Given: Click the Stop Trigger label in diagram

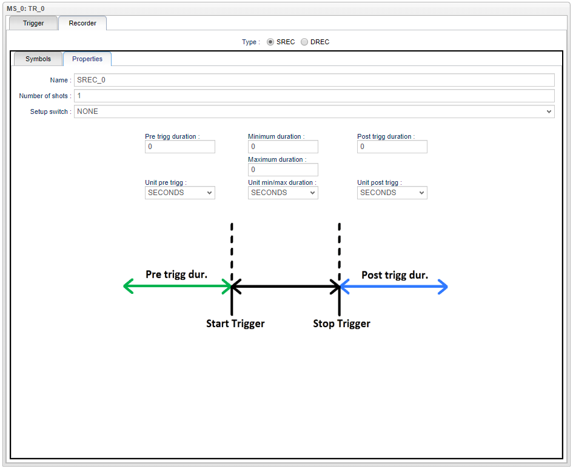Looking at the screenshot, I should click(341, 324).
